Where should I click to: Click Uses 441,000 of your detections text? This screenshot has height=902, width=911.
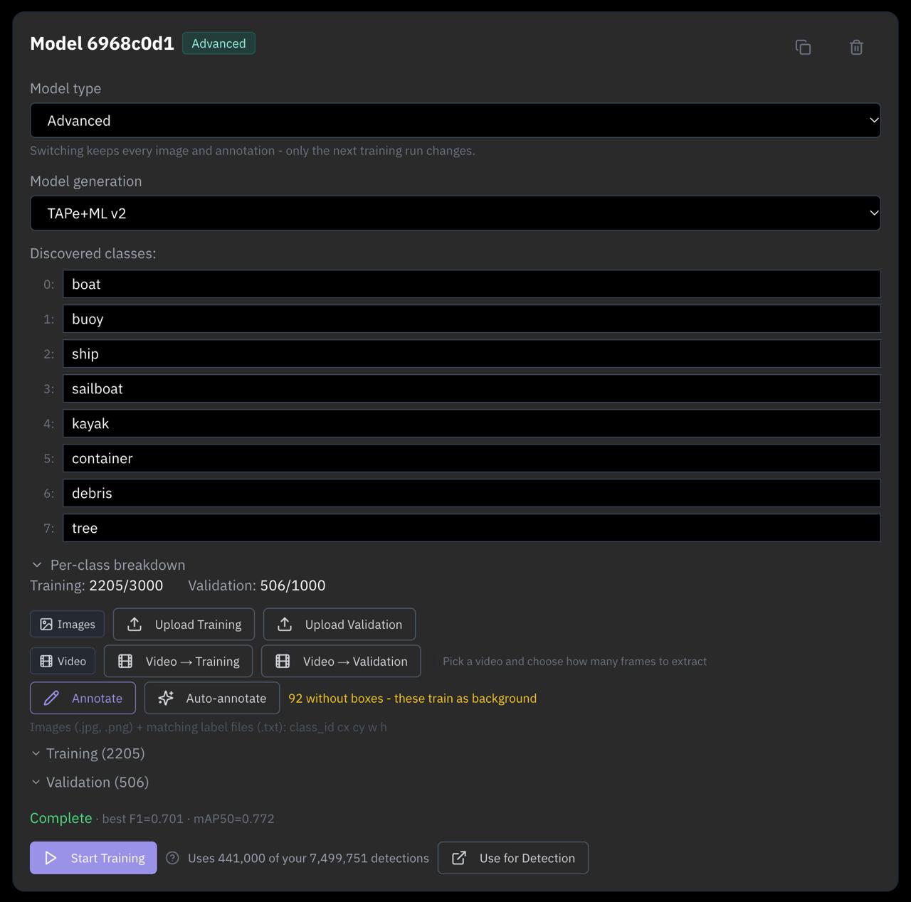click(x=308, y=858)
